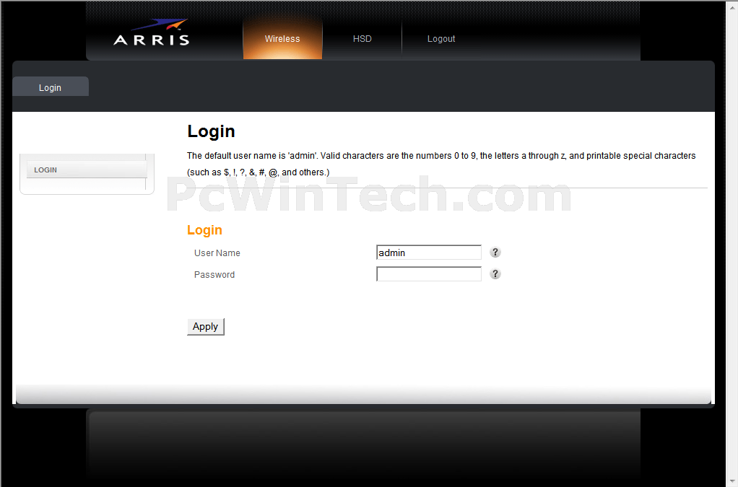
Task: Open help icon next to Password
Action: tap(495, 274)
